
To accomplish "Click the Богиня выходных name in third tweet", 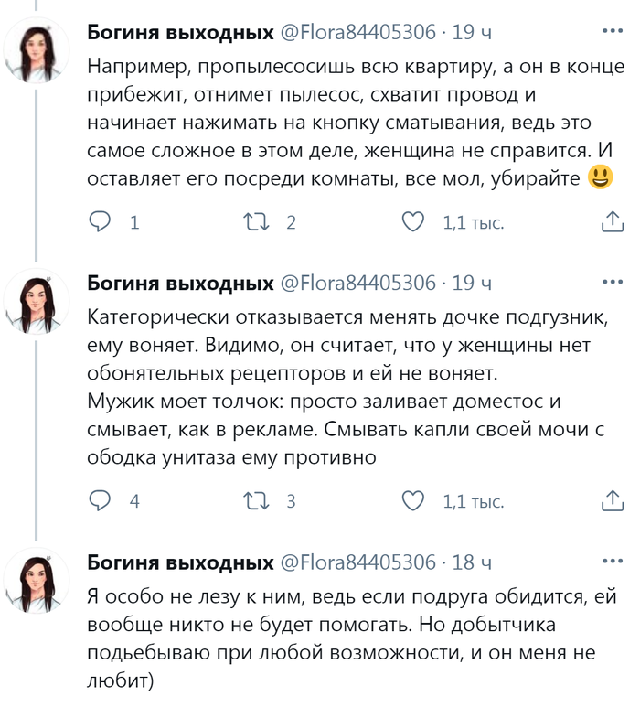I will pos(180,562).
